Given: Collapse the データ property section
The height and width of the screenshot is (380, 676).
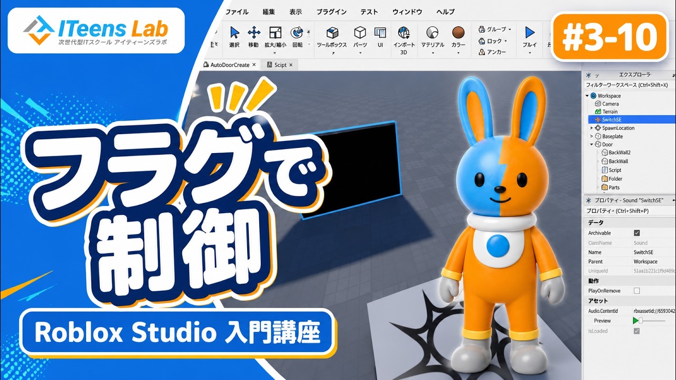Looking at the screenshot, I should (630, 223).
